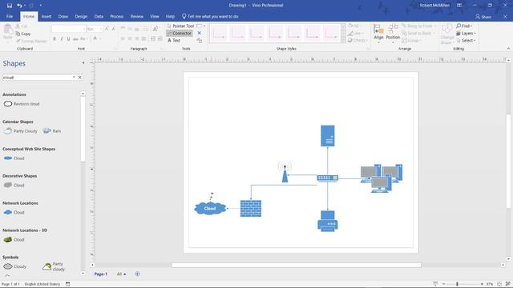Open the Page-1 sheet tab

tap(101, 274)
